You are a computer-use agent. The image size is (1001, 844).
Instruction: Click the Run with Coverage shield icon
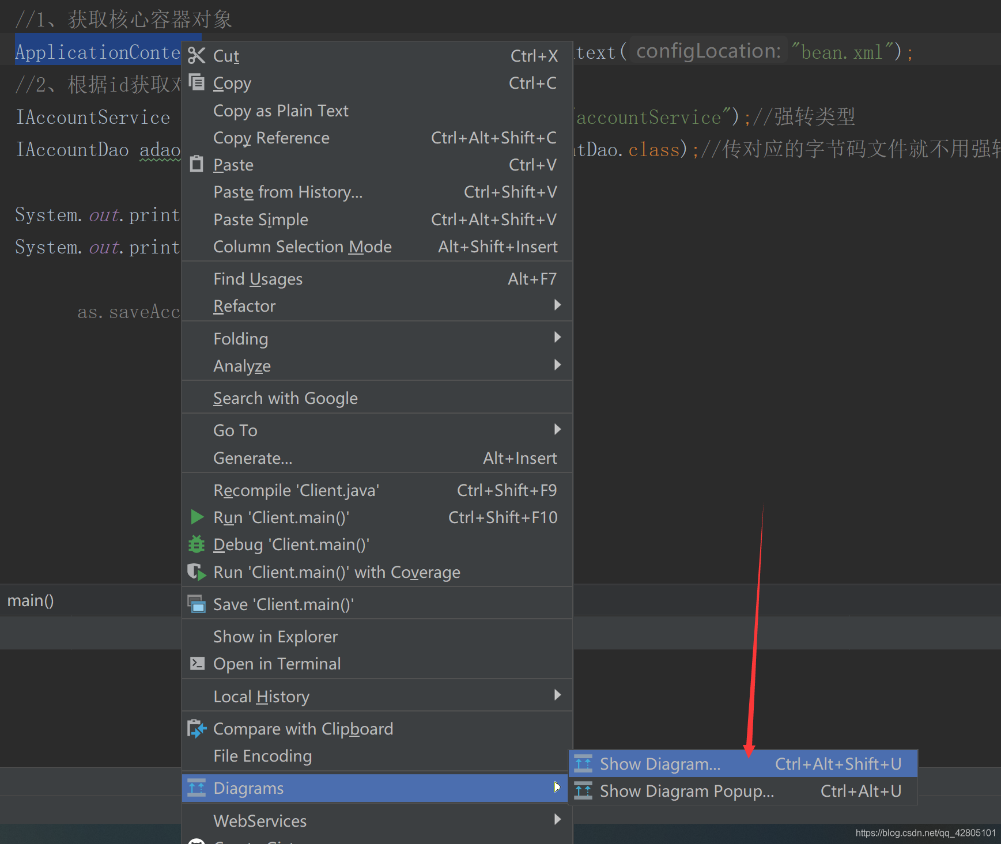197,572
